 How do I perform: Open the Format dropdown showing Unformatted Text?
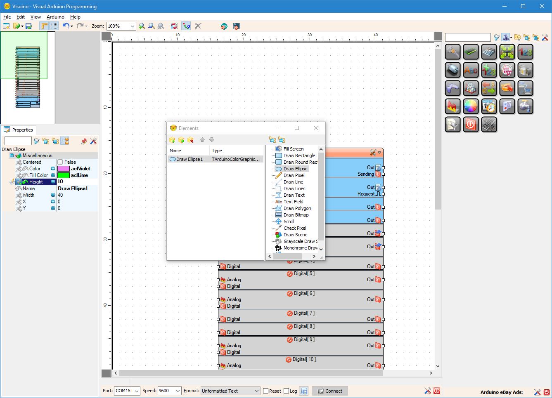point(257,391)
